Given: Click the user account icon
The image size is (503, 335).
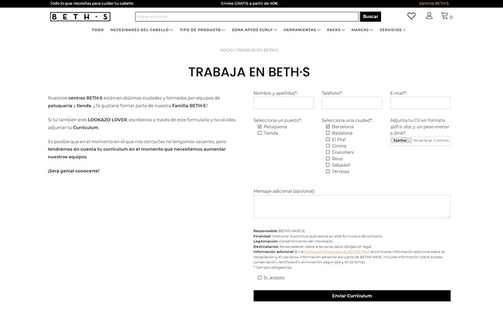Looking at the screenshot, I should point(429,16).
